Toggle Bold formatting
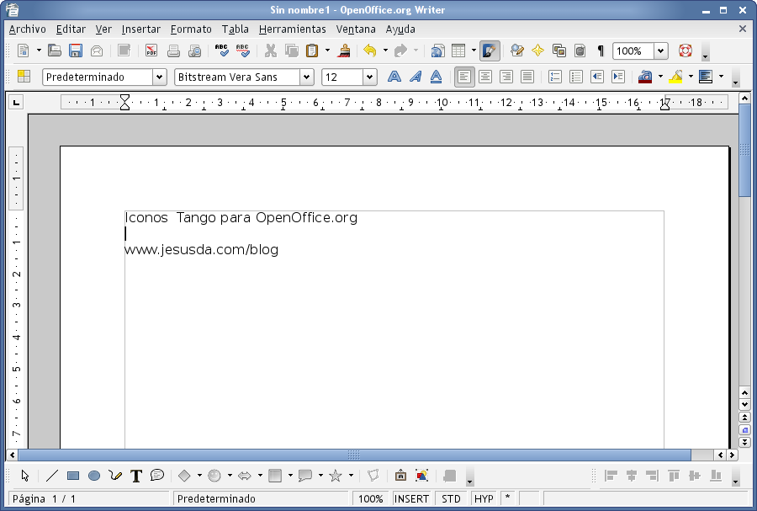757x511 pixels. (394, 77)
